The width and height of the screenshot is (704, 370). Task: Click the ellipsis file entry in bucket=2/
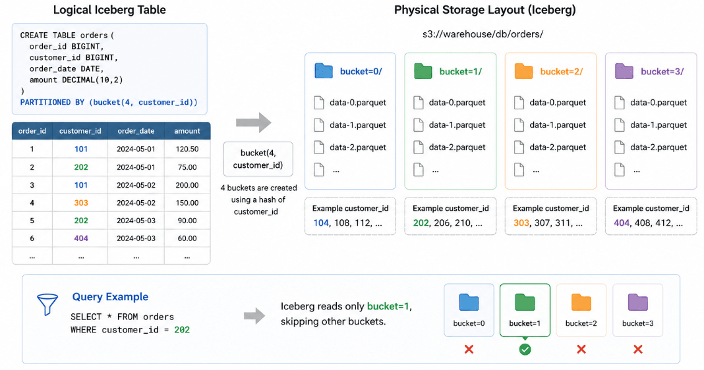tap(527, 170)
